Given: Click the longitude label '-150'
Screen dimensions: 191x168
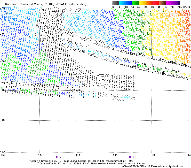Looking at the screenshot, I should coord(3,155).
